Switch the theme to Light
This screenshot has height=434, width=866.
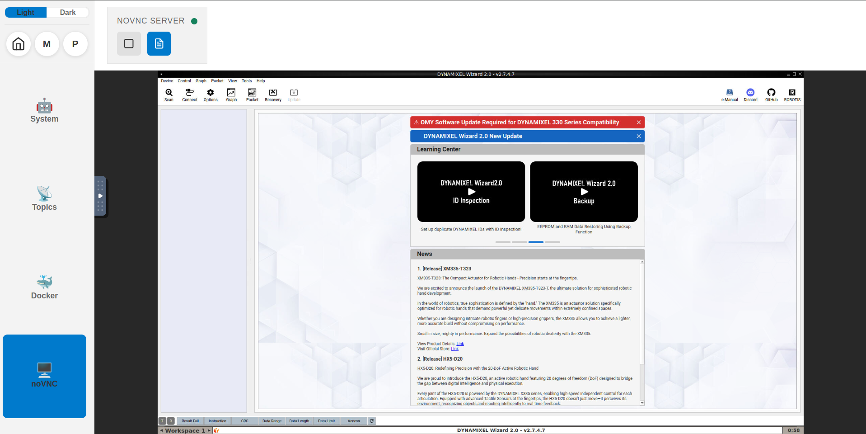coord(26,12)
